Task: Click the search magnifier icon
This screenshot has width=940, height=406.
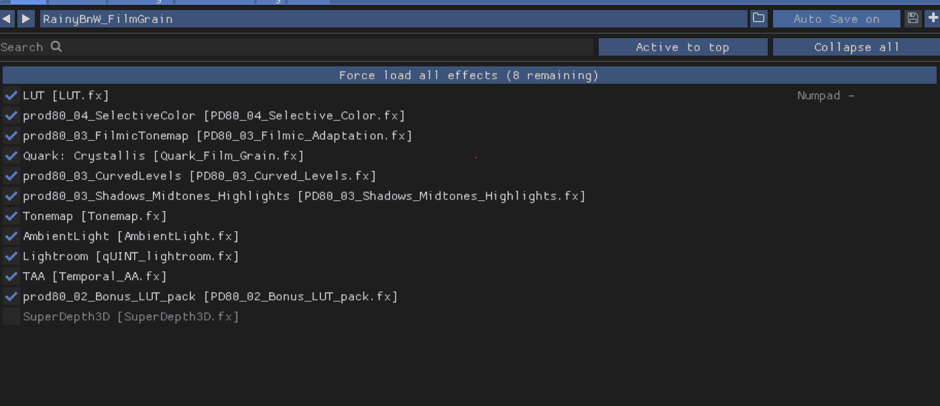Action: click(56, 47)
